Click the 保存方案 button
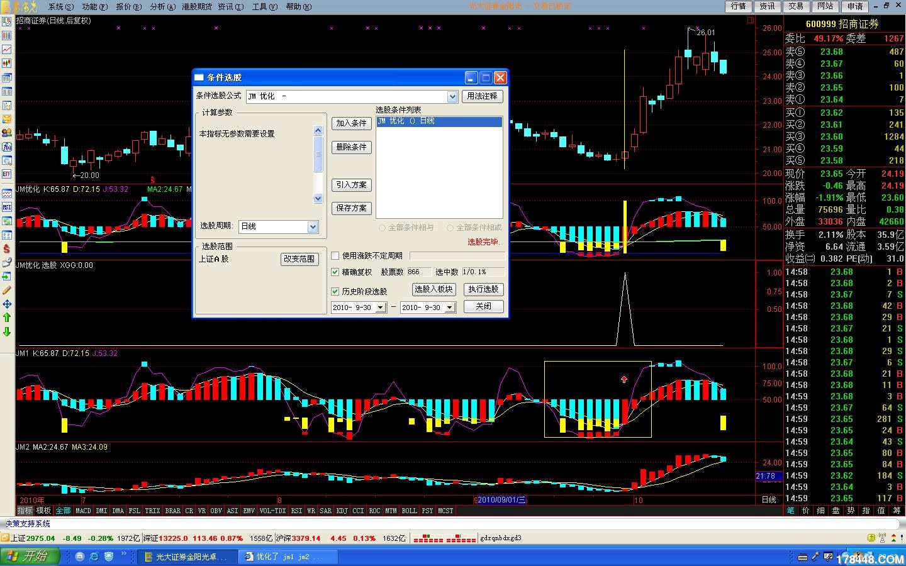The image size is (906, 566). pyautogui.click(x=351, y=208)
